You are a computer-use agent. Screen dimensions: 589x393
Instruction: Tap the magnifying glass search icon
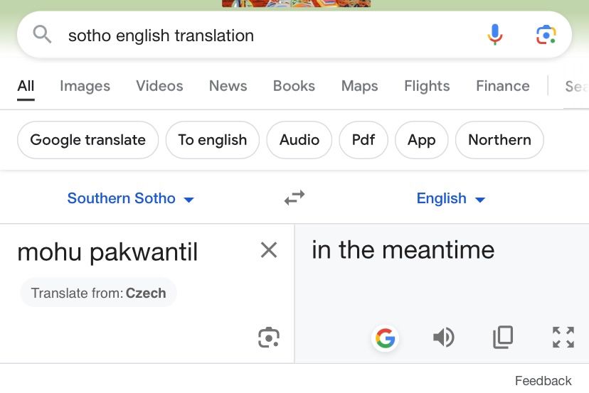[x=43, y=34]
